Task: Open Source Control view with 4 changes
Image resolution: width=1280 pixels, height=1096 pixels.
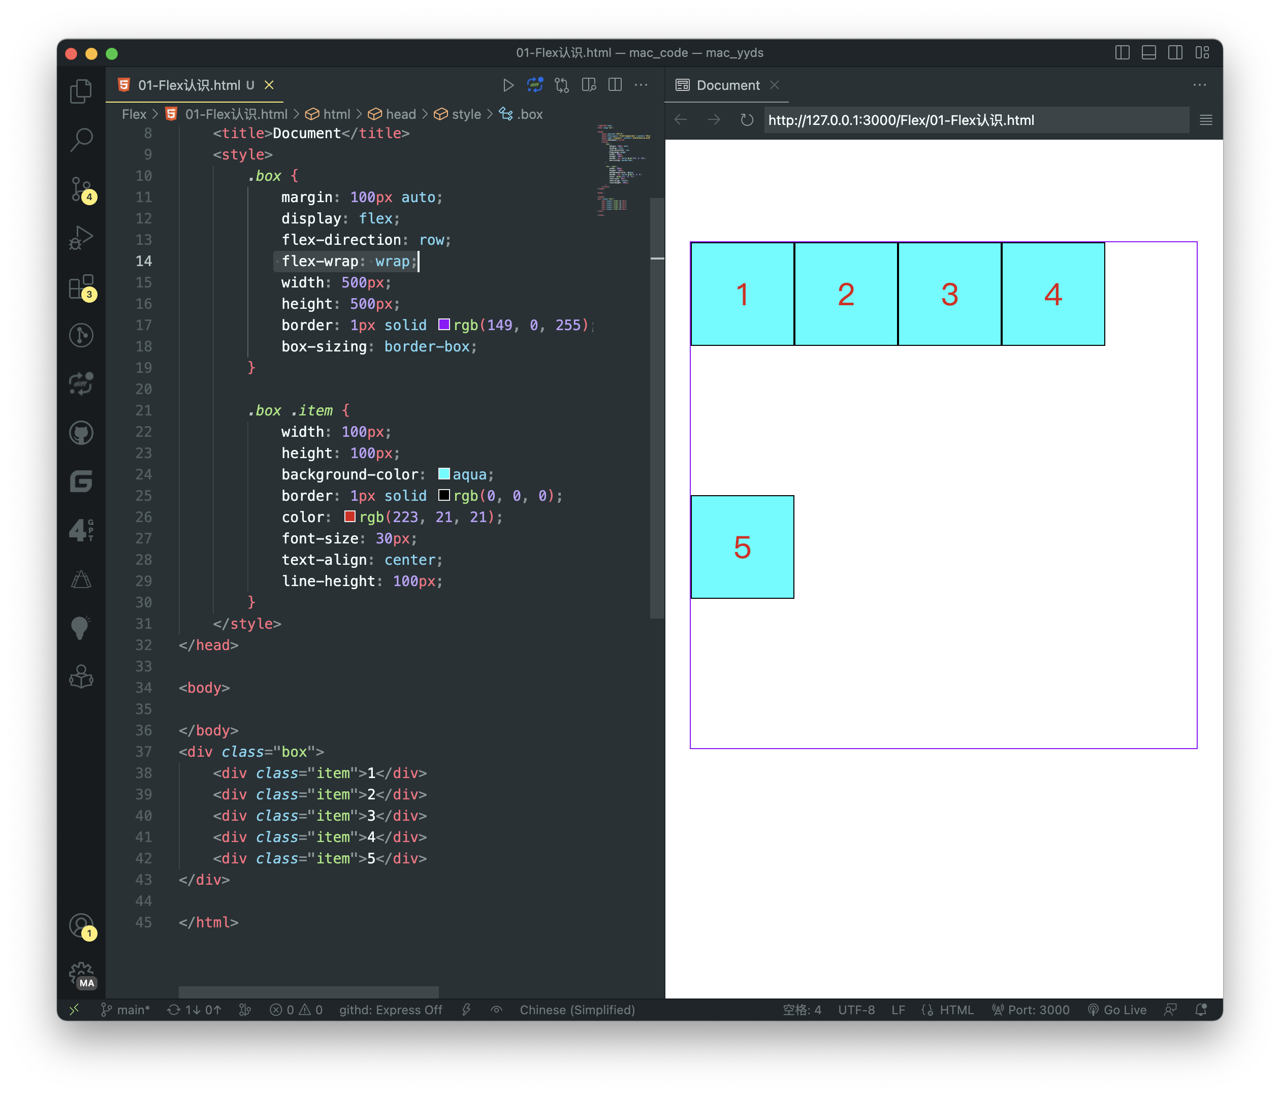Action: click(81, 189)
